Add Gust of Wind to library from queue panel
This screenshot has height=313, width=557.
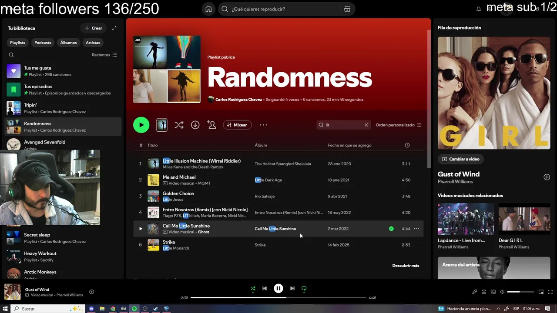click(547, 177)
